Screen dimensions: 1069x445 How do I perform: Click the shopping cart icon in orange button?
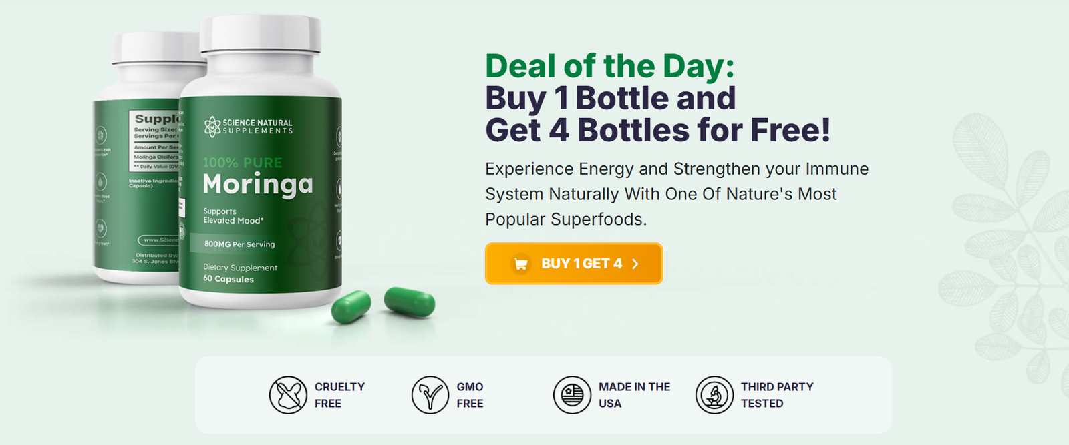click(521, 264)
